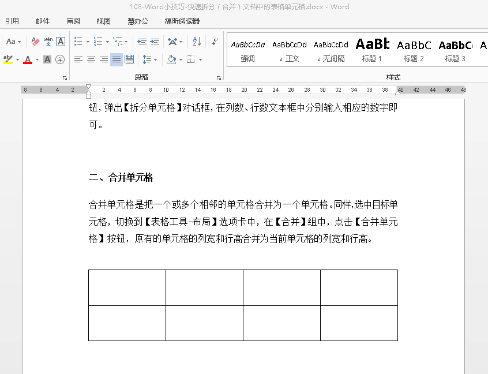Switch to the 视图 tab
This screenshot has height=374, width=488.
104,21
